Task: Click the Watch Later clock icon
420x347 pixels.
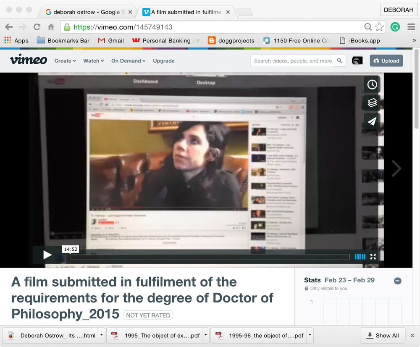Action: [x=372, y=84]
